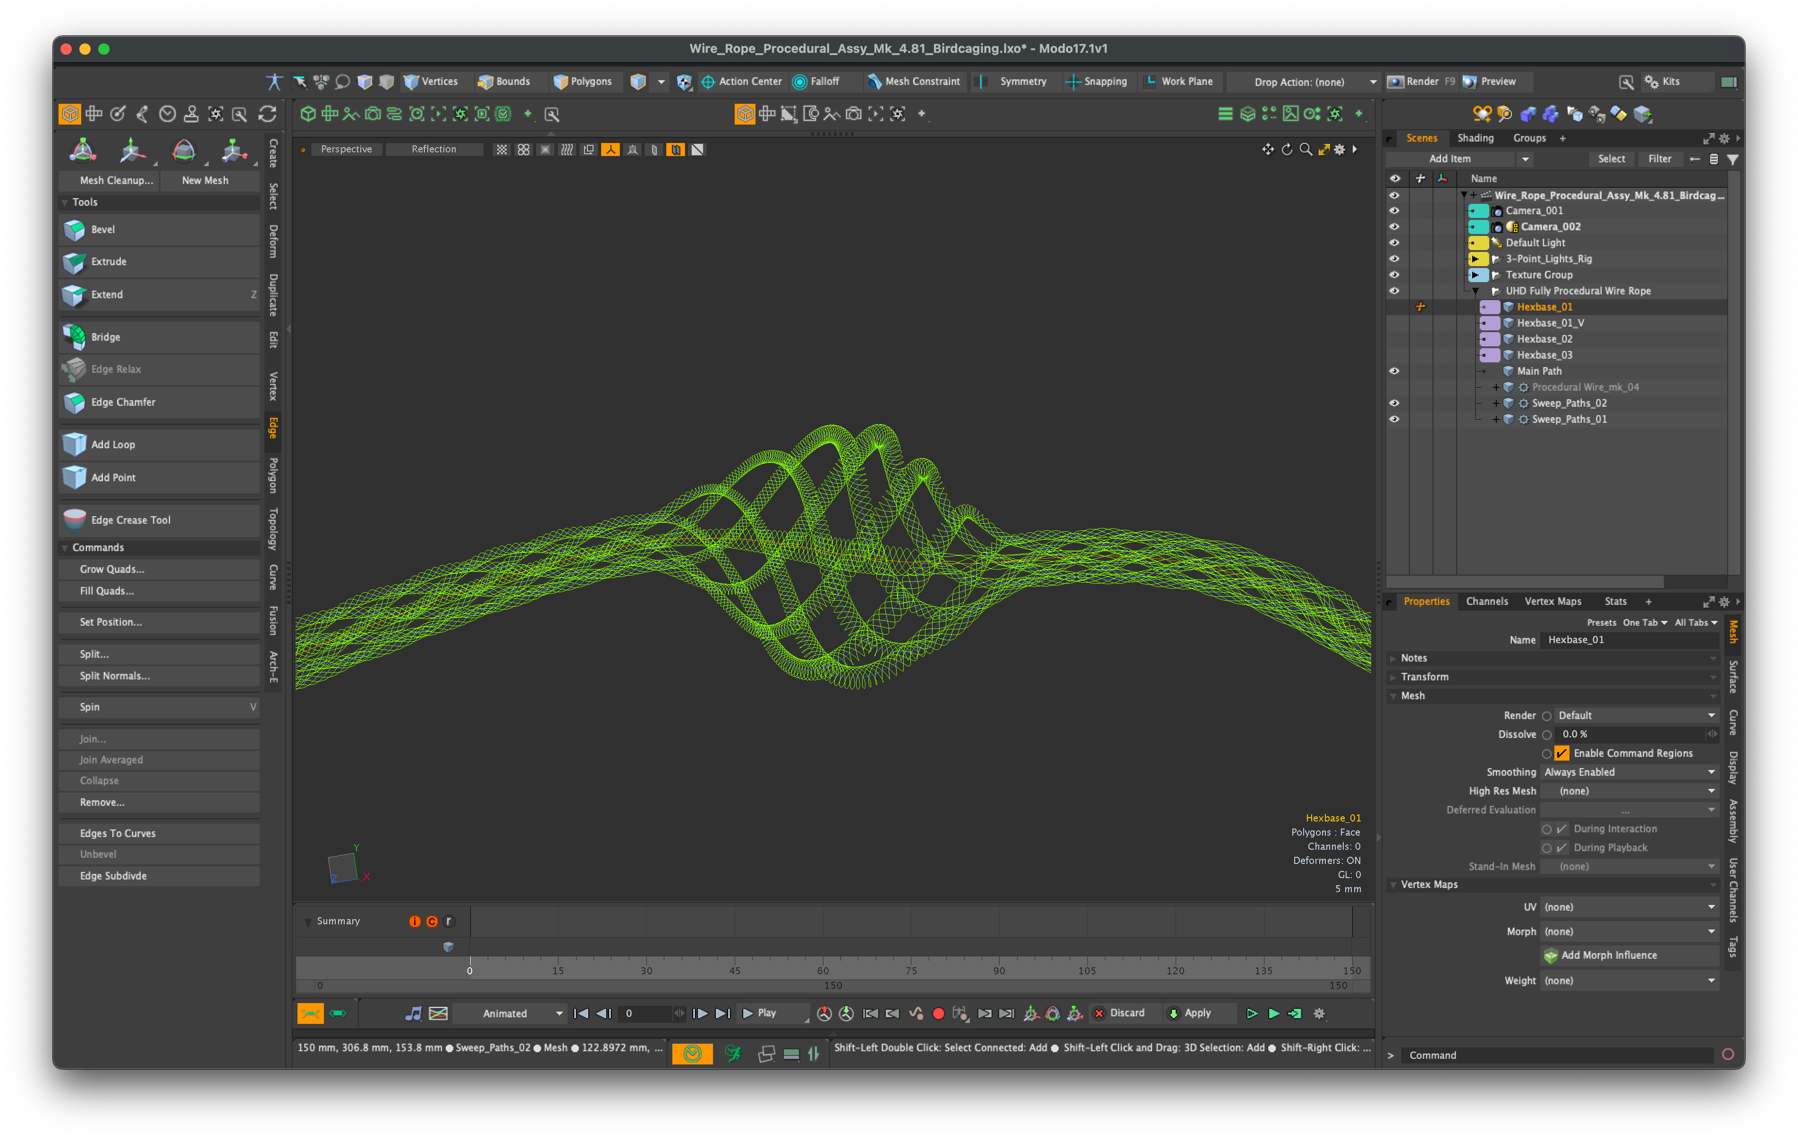Expand the Texture Group

click(1476, 275)
